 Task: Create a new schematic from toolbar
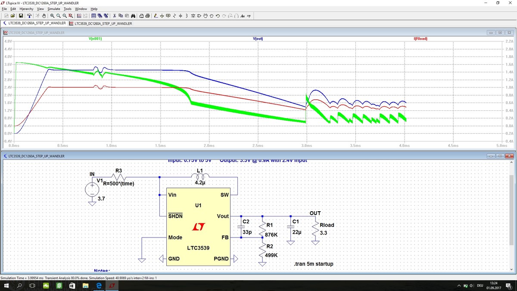6,16
